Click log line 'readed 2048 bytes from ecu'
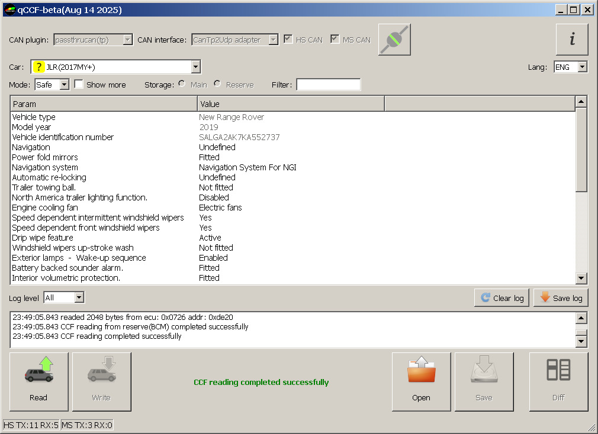598x434 pixels. tap(123, 317)
